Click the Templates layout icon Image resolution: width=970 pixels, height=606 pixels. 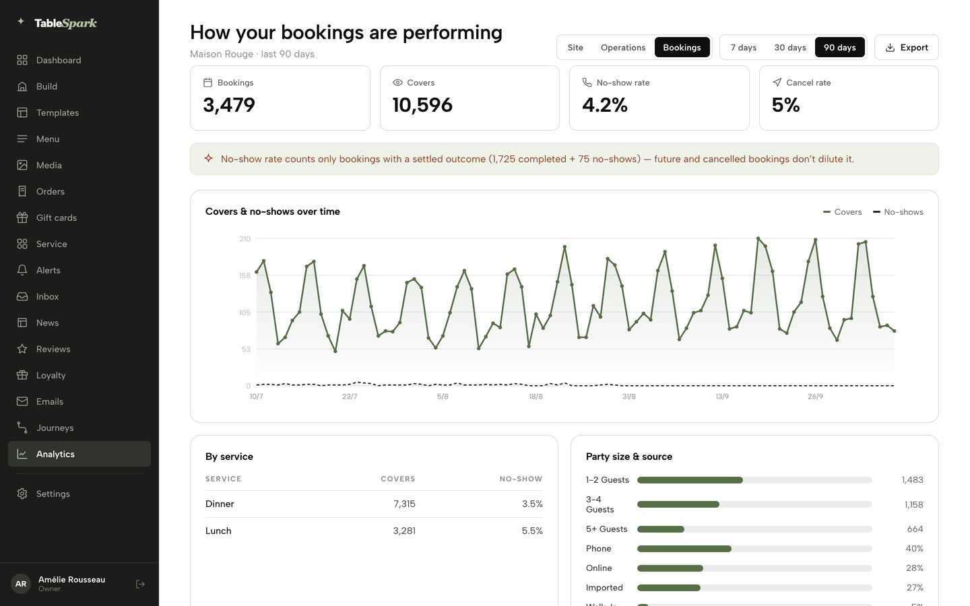click(22, 112)
